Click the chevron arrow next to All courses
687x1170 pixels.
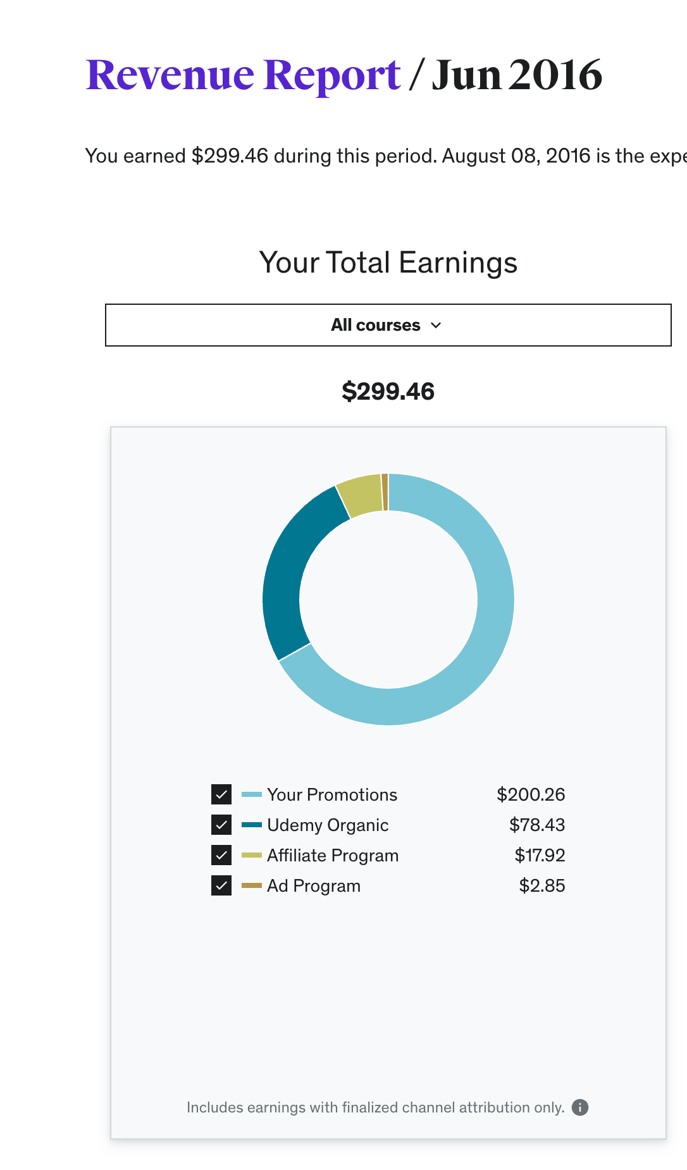tap(436, 326)
